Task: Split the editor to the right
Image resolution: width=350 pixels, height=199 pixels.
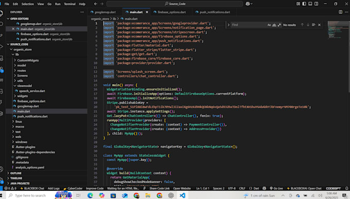Action: point(340,12)
